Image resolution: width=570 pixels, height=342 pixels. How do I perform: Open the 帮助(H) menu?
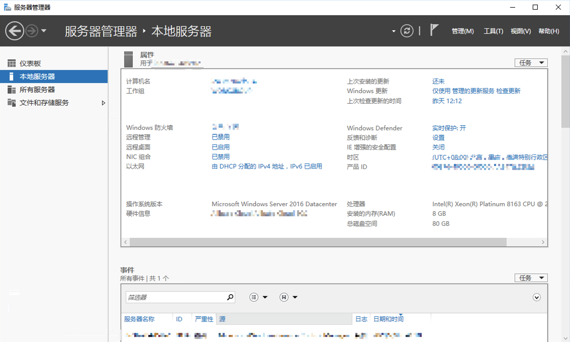click(x=549, y=31)
